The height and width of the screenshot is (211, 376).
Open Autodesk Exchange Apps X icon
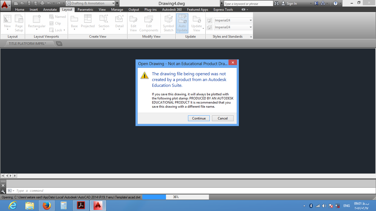click(316, 4)
